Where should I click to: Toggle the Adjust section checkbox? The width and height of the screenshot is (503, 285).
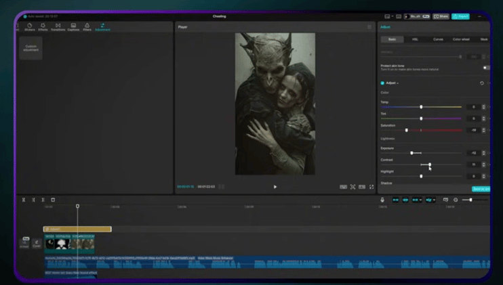coord(382,83)
